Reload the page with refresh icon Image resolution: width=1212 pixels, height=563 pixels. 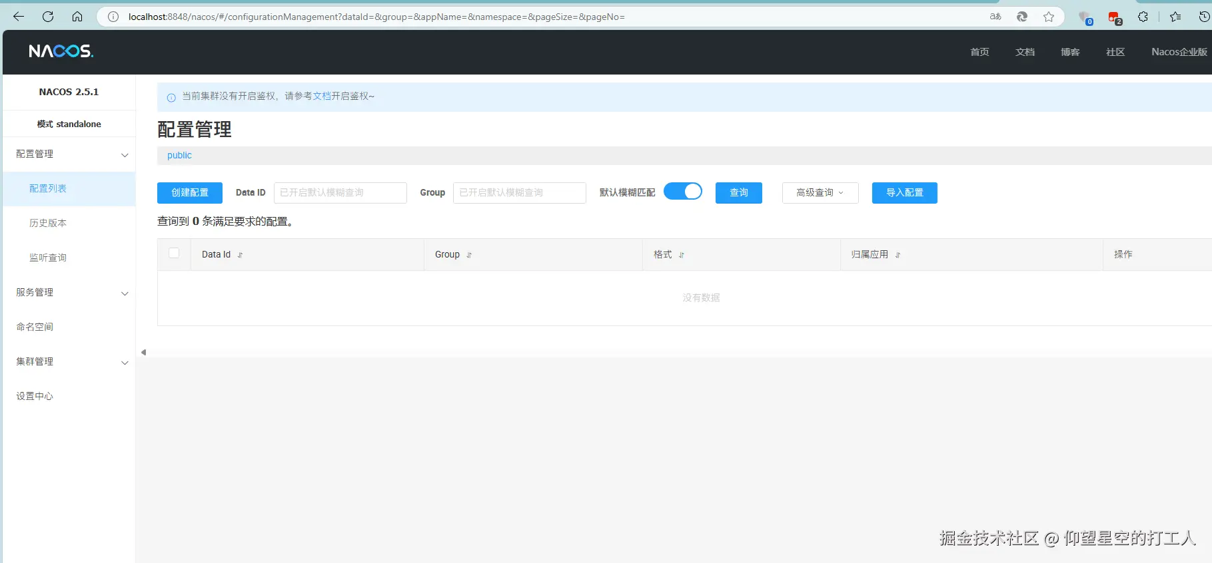point(48,17)
